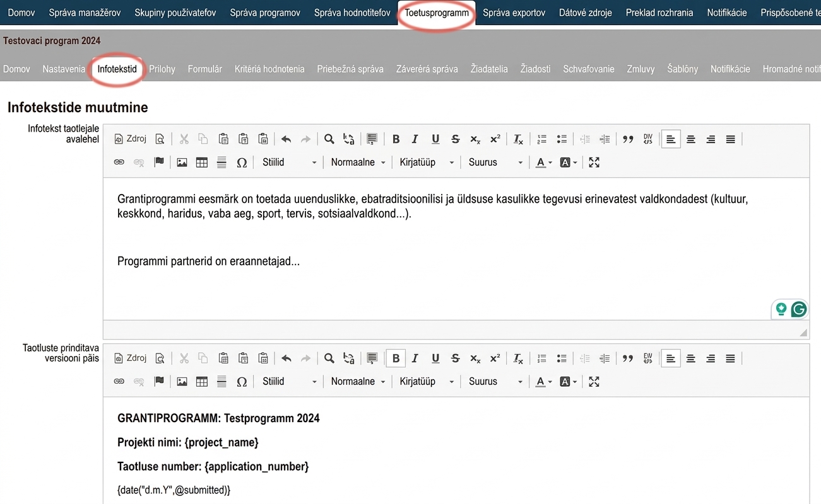Insert table in first editor toolbar
821x504 pixels.
pos(202,163)
